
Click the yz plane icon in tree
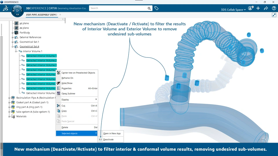click(x=16, y=23)
